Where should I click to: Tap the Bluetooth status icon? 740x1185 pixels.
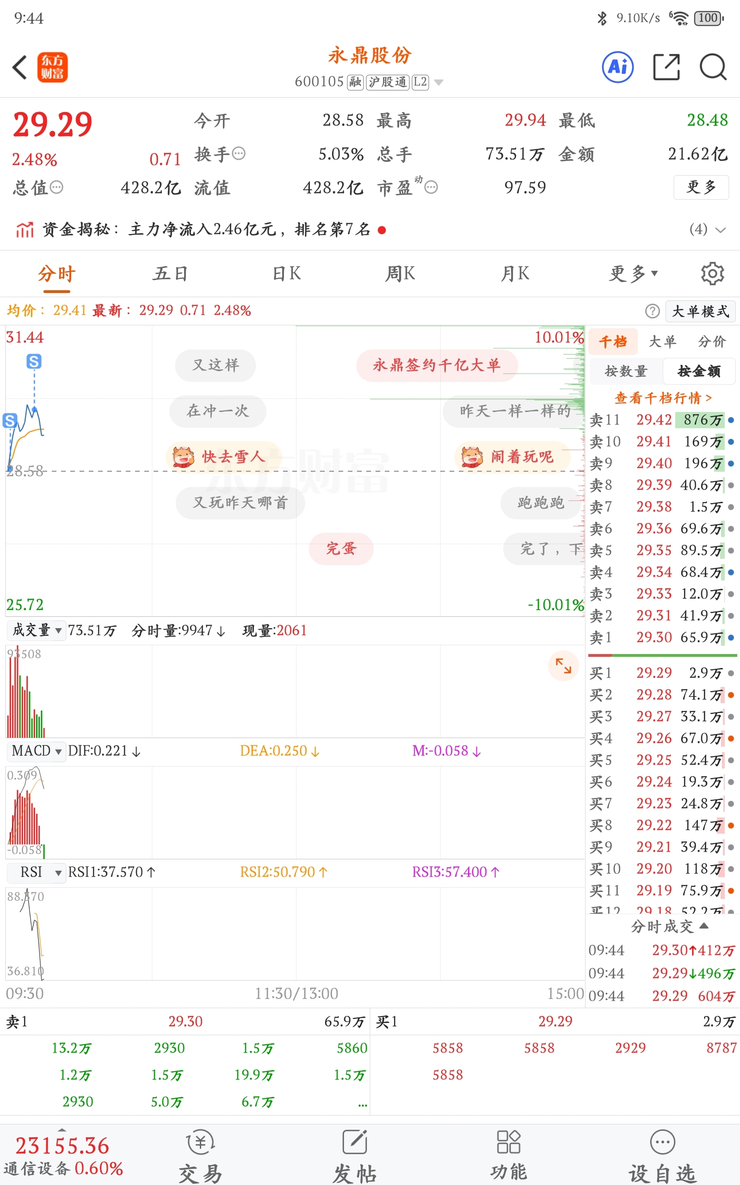coord(602,18)
